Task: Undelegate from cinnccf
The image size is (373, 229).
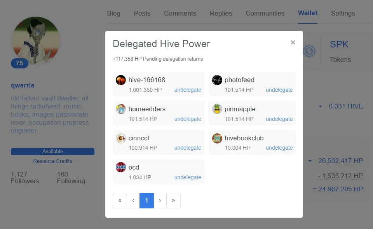Action: pos(188,148)
